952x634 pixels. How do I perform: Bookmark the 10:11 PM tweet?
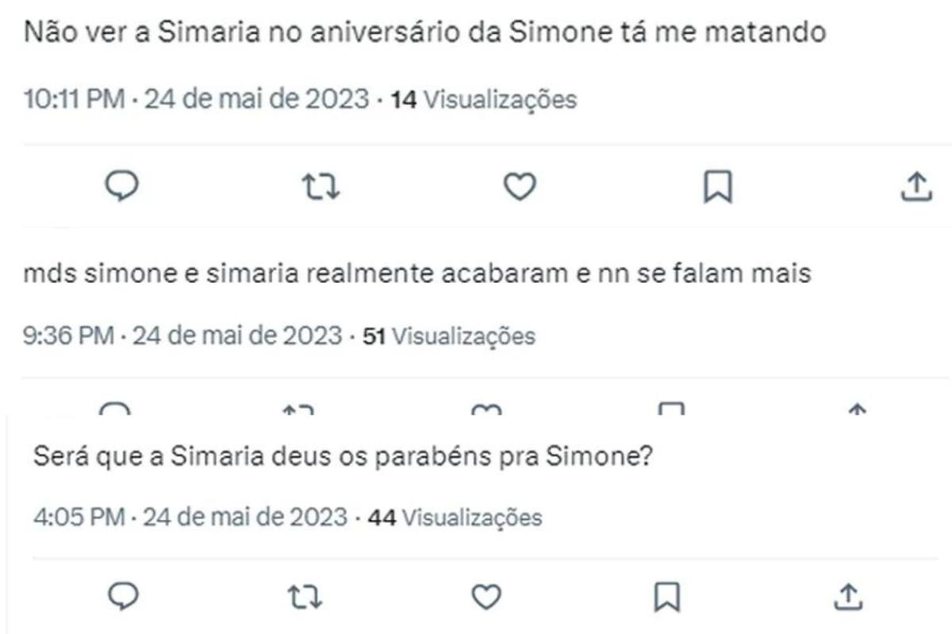(719, 186)
